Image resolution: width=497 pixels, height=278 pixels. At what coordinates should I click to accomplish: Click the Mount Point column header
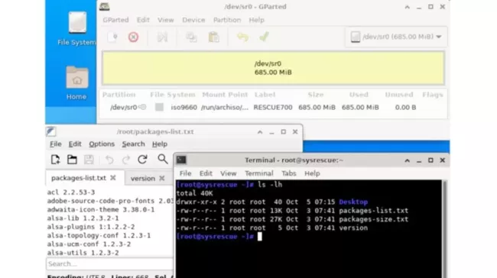click(x=225, y=95)
